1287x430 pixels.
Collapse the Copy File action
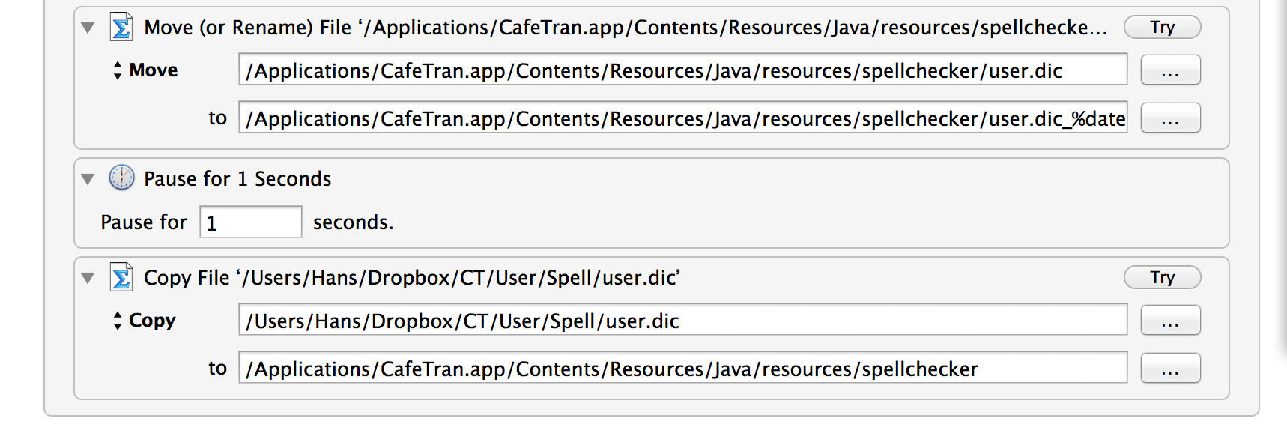tap(88, 278)
